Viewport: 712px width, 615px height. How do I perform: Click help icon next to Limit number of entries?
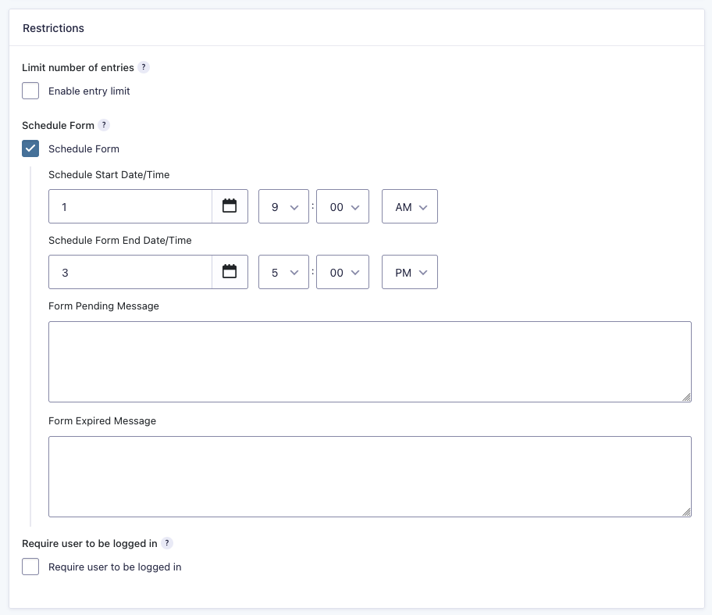tap(143, 68)
